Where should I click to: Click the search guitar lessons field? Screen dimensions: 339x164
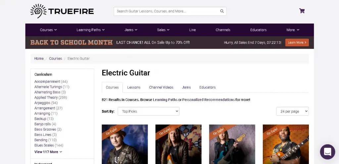pyautogui.click(x=167, y=11)
